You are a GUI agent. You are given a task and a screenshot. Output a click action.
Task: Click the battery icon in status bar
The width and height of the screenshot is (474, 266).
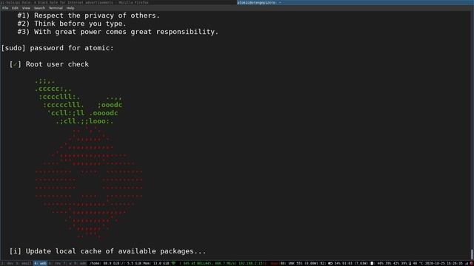click(x=330, y=263)
